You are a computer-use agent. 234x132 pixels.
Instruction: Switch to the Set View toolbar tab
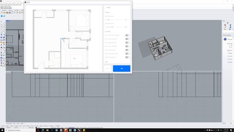(16, 10)
